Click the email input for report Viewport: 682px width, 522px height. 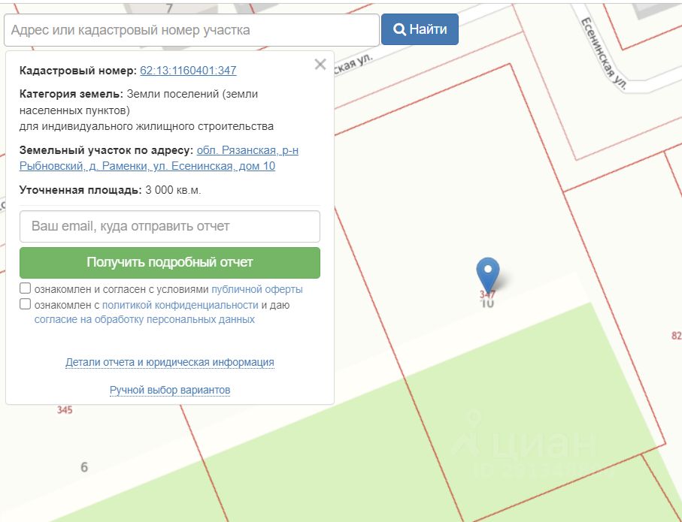(170, 226)
